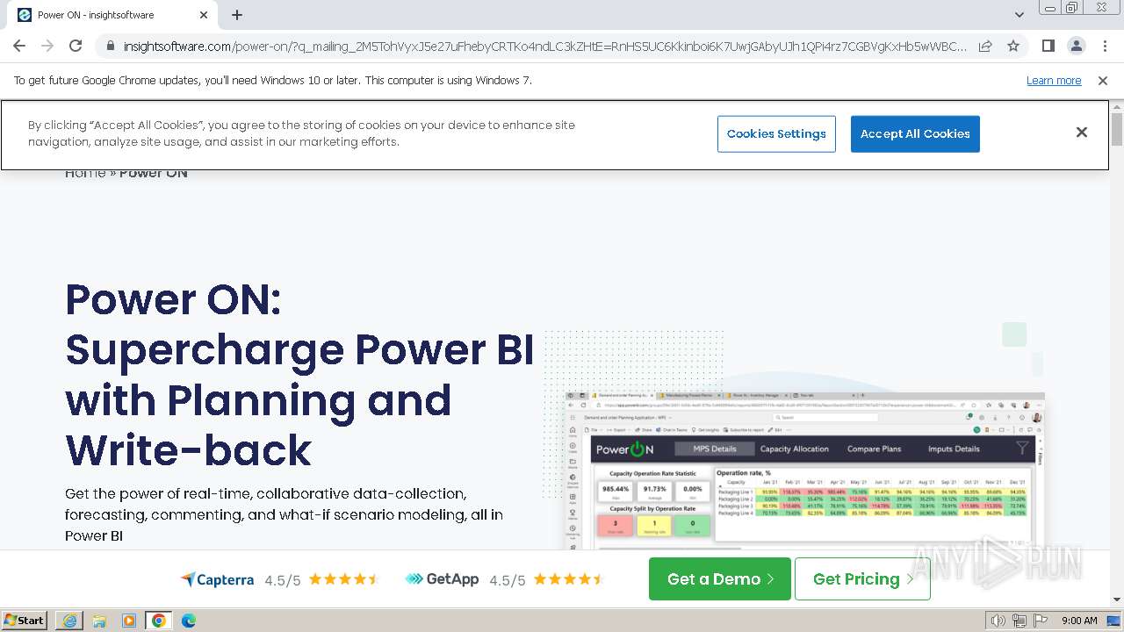This screenshot has height=632, width=1124.
Task: Open the Windows Start menu
Action: pos(25,620)
